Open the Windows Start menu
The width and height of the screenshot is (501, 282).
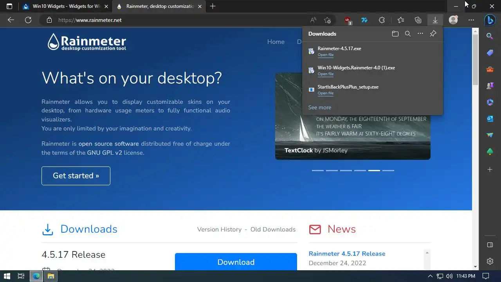[x=7, y=276]
